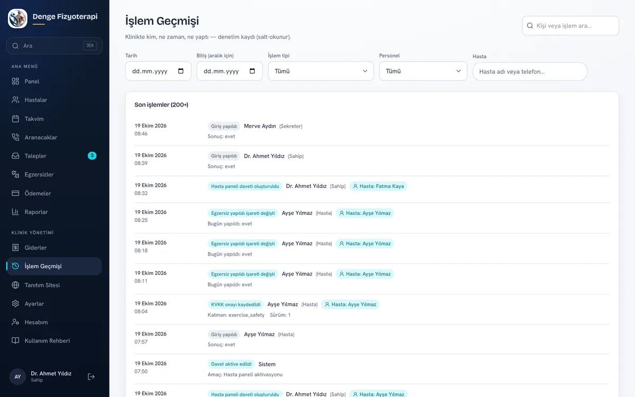Click the Takvim calendar icon

15,119
